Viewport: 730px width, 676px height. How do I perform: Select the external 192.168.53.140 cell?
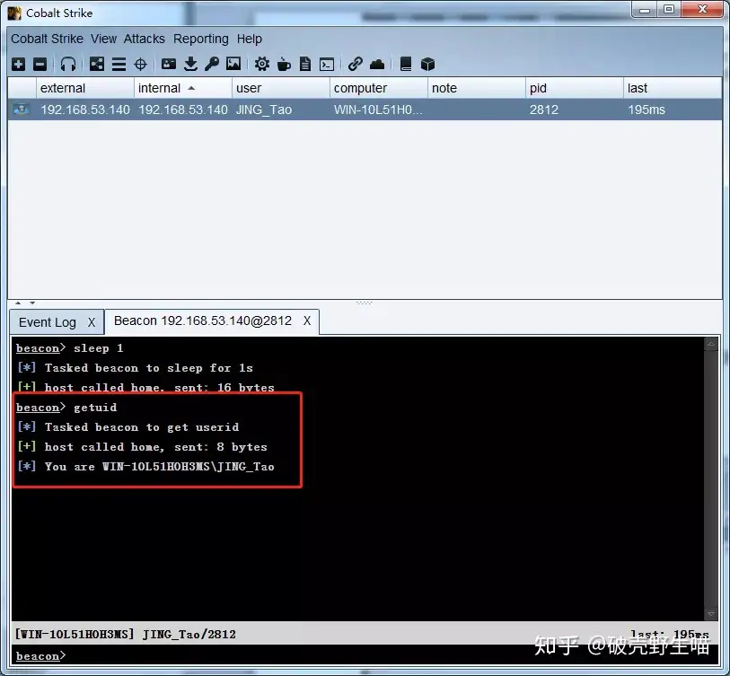click(85, 110)
